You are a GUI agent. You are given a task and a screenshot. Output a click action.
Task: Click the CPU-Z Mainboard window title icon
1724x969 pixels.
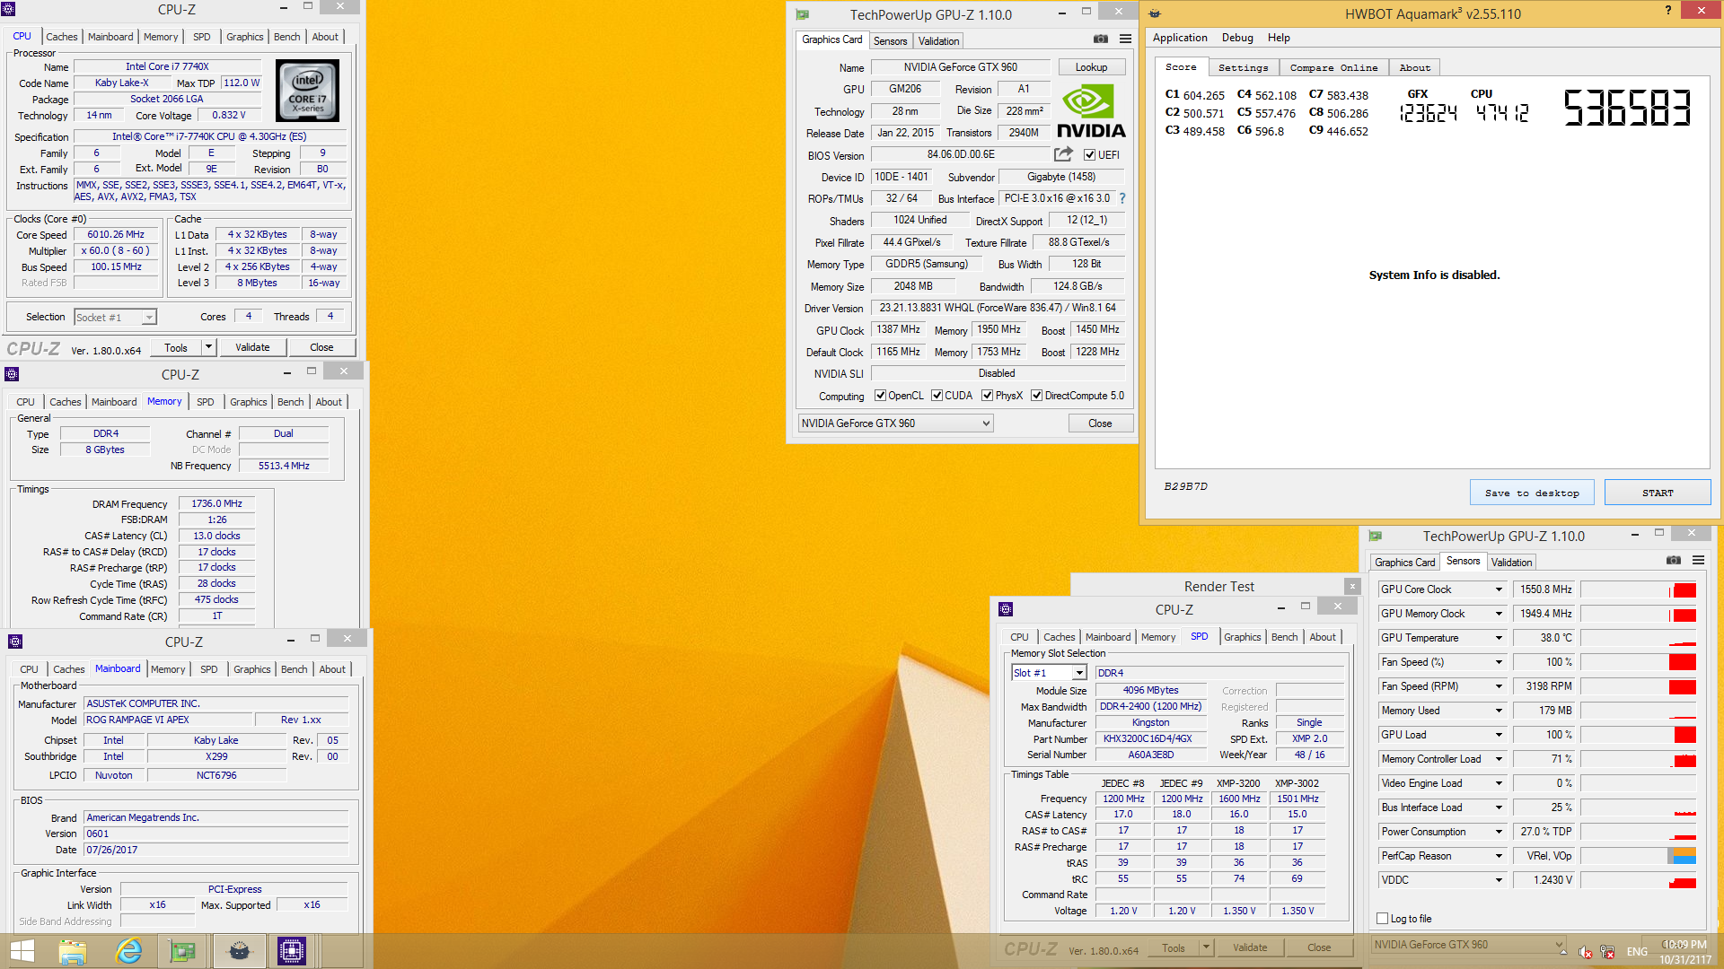click(15, 642)
